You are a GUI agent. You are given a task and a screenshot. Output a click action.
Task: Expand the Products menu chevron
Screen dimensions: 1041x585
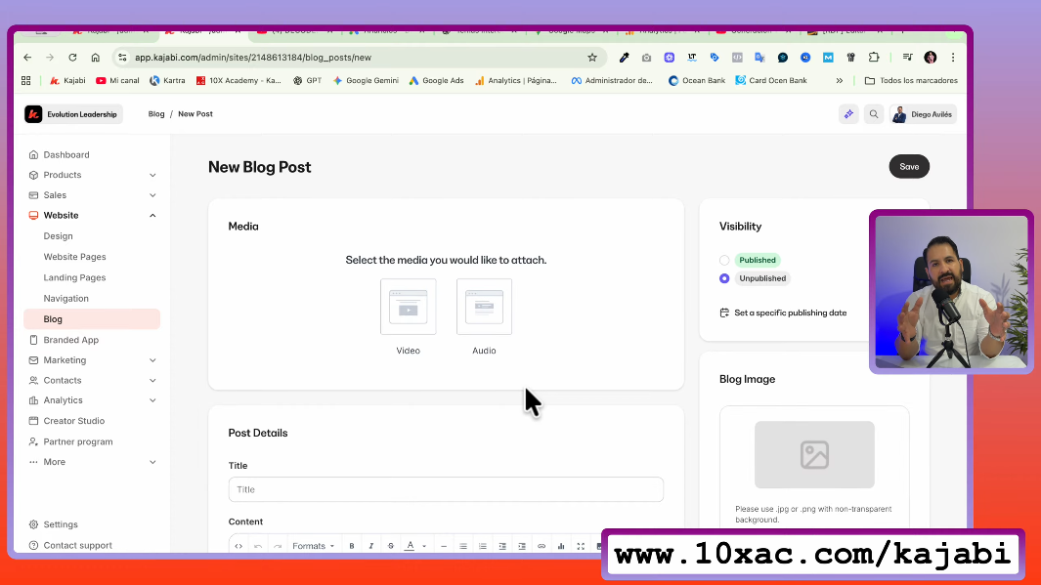(x=152, y=175)
